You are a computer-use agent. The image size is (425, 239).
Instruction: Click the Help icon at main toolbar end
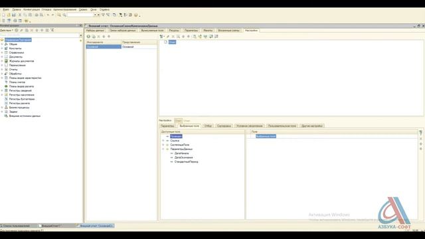click(135, 15)
